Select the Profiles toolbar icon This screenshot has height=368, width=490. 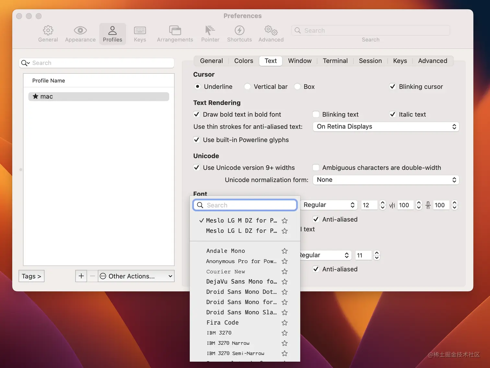point(112,34)
